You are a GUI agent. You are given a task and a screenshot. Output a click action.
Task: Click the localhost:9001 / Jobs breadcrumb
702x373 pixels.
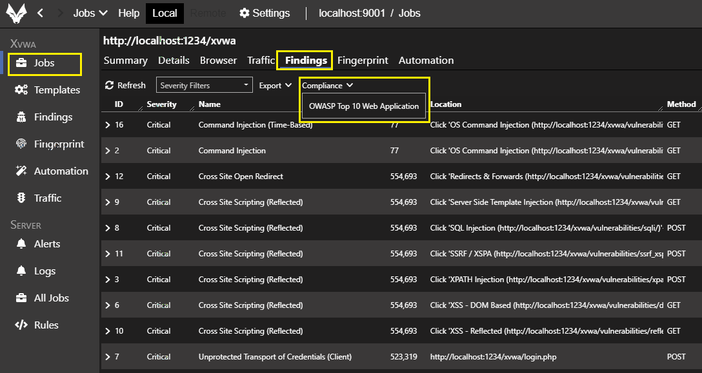(370, 13)
